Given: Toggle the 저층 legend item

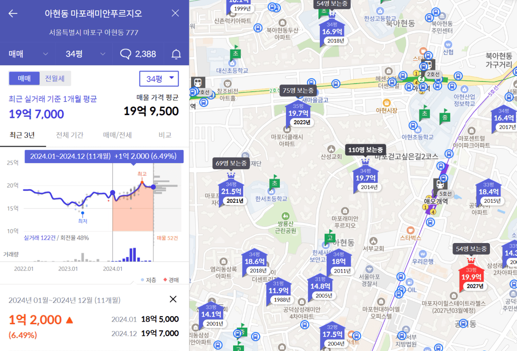Looking at the screenshot, I should pyautogui.click(x=149, y=280).
